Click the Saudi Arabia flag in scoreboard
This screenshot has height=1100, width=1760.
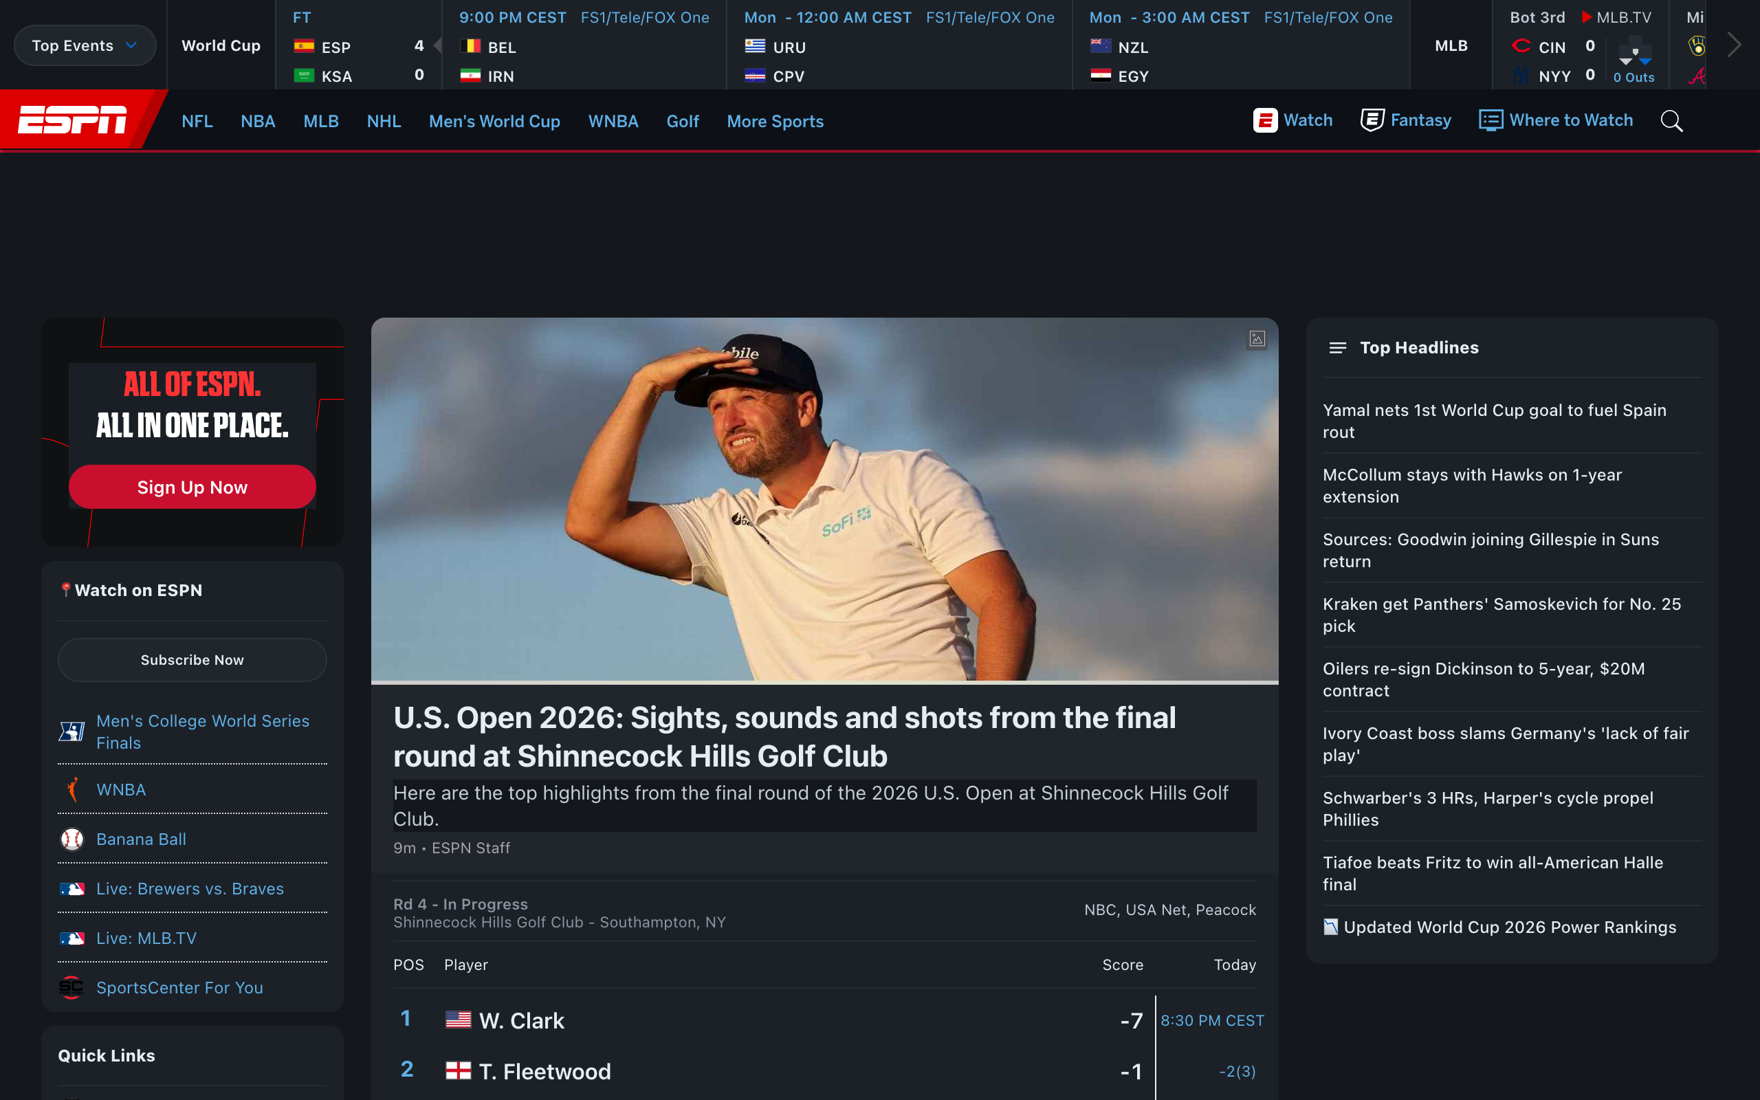coord(303,76)
